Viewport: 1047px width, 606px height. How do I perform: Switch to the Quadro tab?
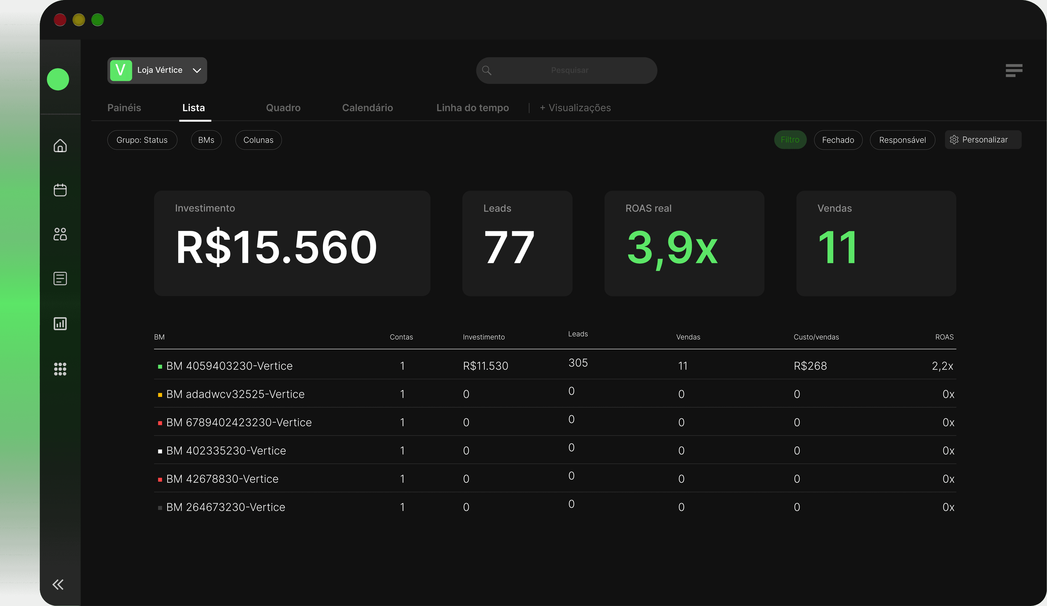coord(283,108)
